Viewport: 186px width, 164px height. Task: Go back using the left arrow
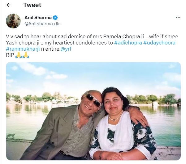(9, 5)
